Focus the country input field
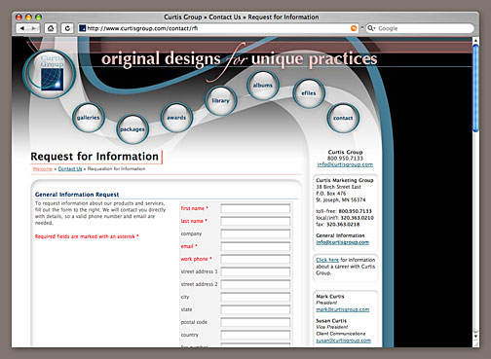The image size is (491, 359). coord(255,335)
